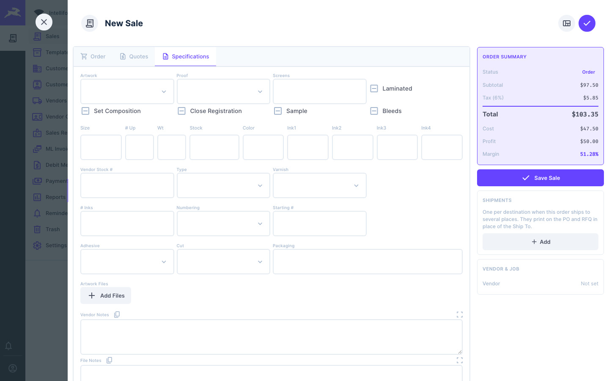609x381 pixels.
Task: Click the app logo at top left
Action: tap(13, 13)
